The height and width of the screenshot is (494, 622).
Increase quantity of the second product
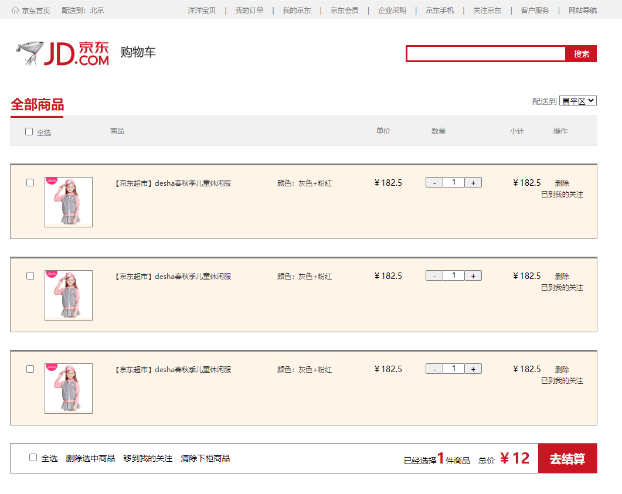tap(473, 275)
